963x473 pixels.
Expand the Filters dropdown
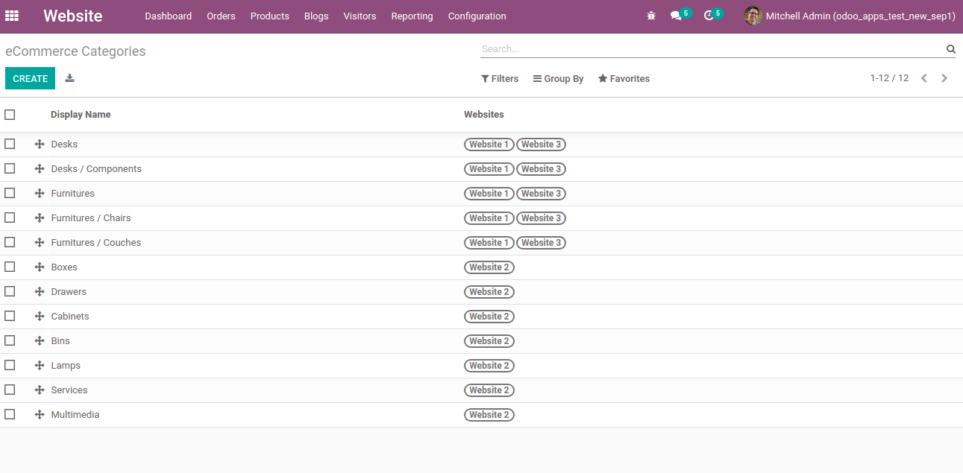500,79
